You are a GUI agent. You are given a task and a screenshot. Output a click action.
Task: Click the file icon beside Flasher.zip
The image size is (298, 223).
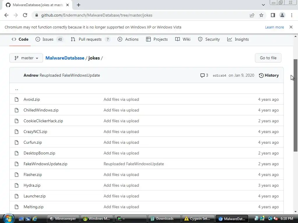pyautogui.click(x=17, y=175)
